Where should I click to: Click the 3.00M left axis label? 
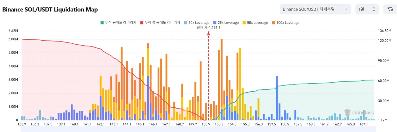click(x=13, y=80)
